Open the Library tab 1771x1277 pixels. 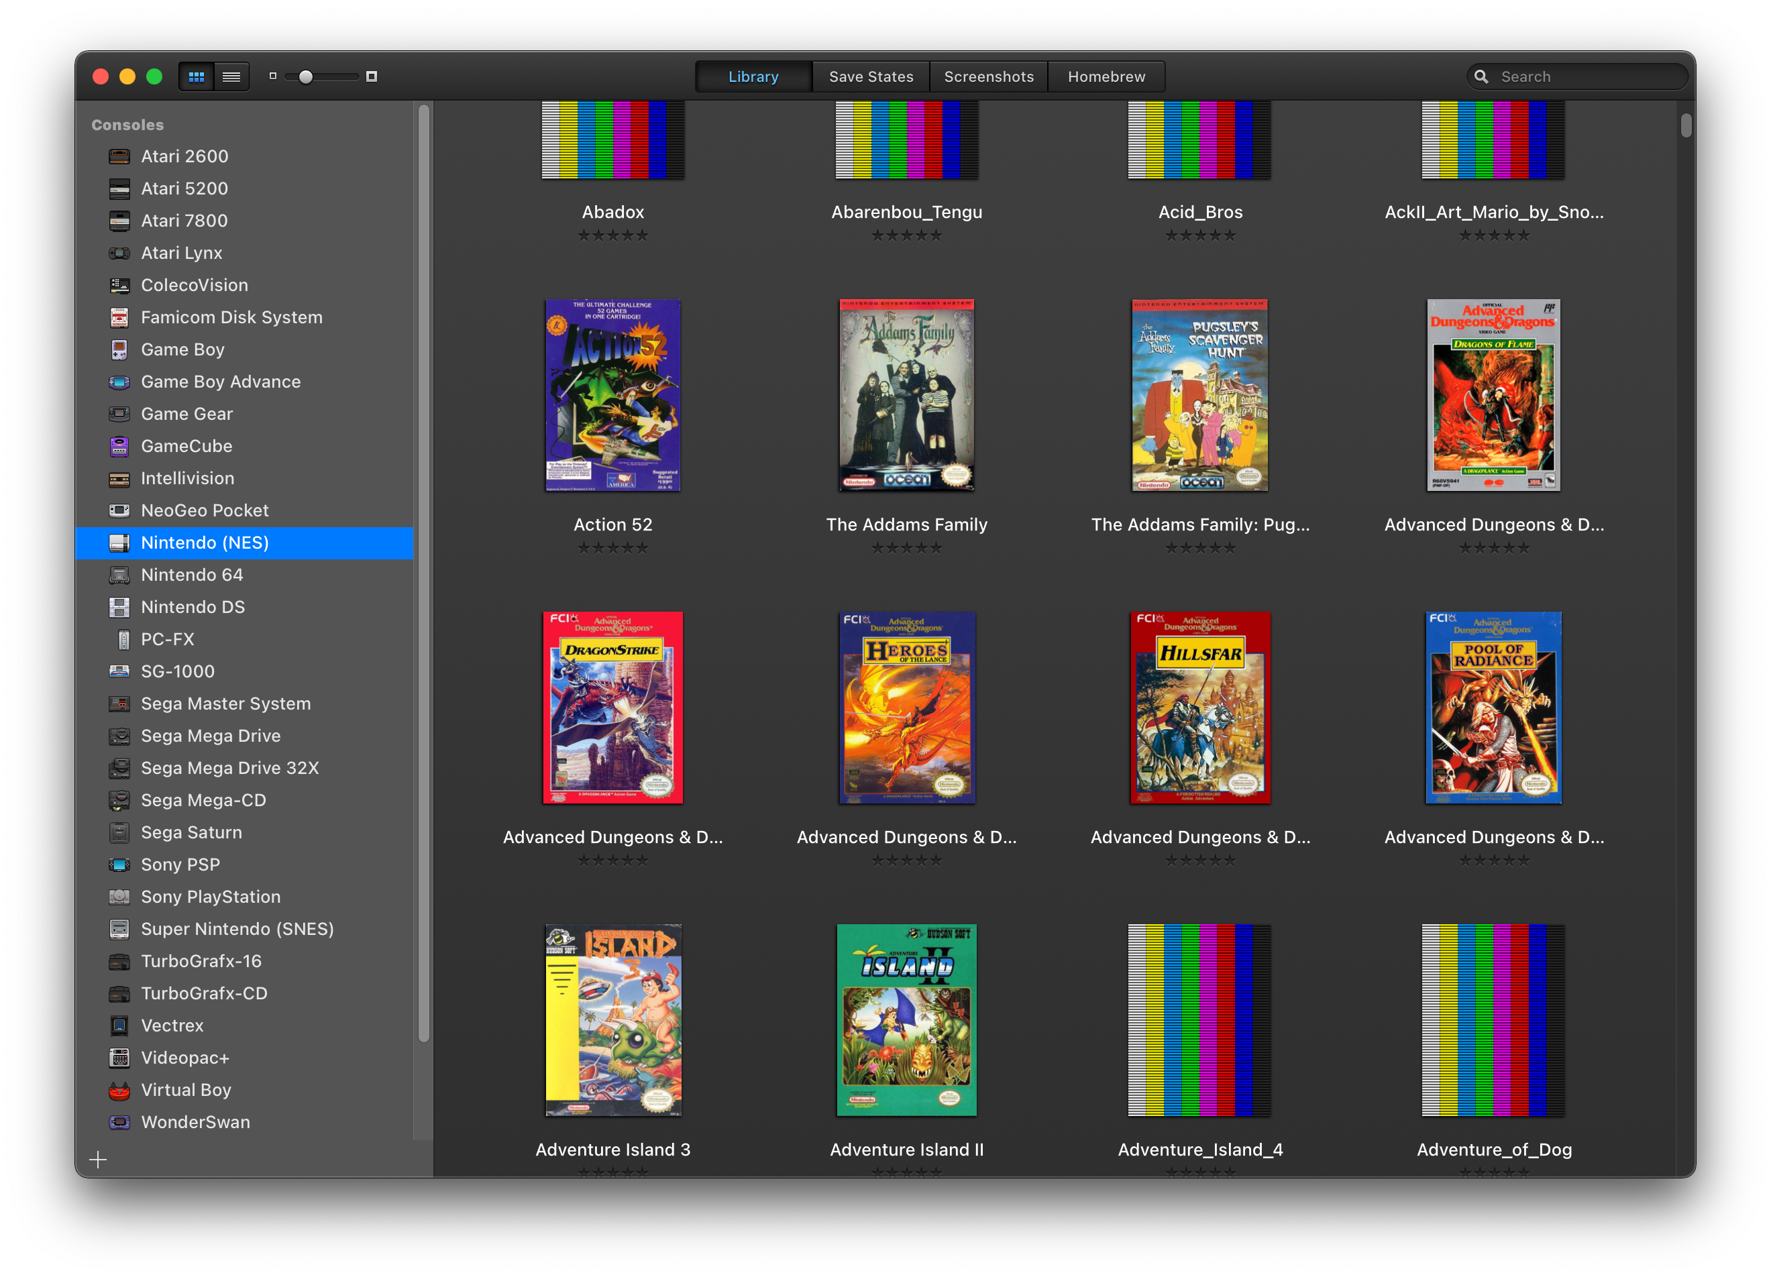coord(753,76)
